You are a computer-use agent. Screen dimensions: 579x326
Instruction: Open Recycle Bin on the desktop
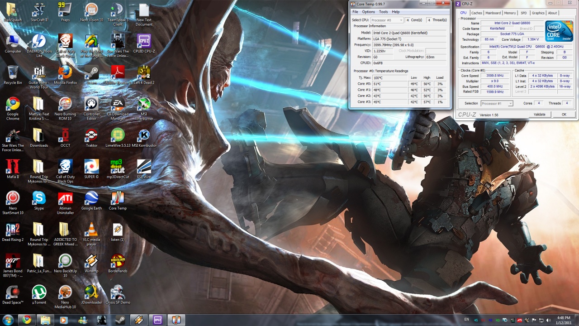tap(13, 75)
